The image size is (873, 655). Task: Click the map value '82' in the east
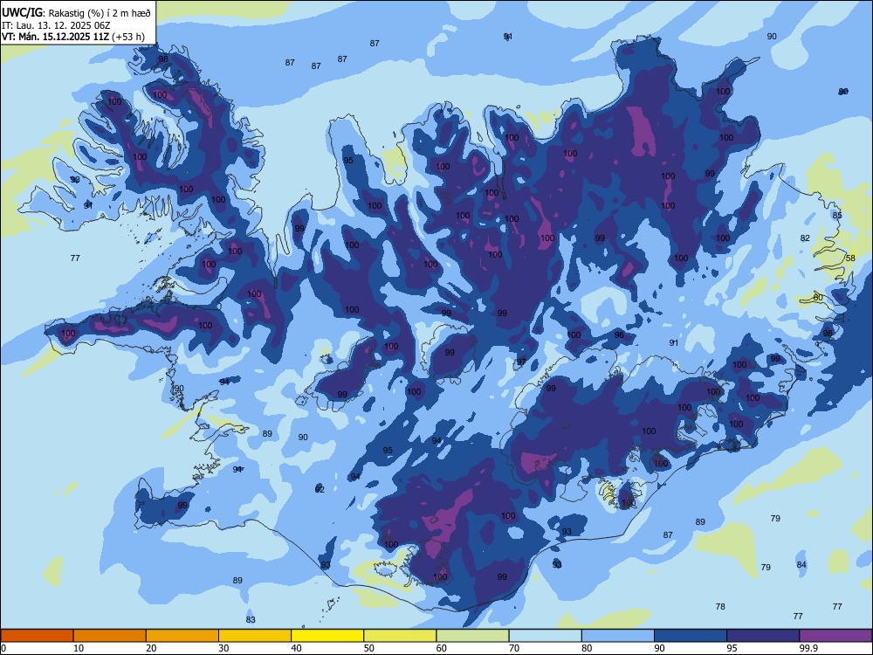(805, 238)
